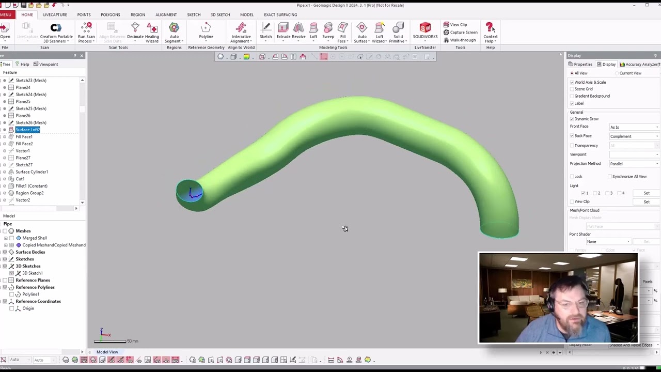Switch to the Viewpoint panel tab

click(45, 64)
